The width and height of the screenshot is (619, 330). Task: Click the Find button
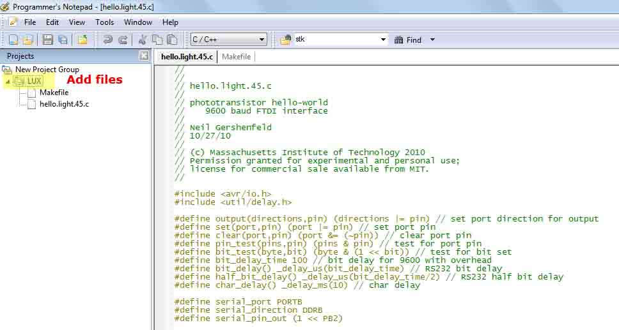click(x=408, y=40)
